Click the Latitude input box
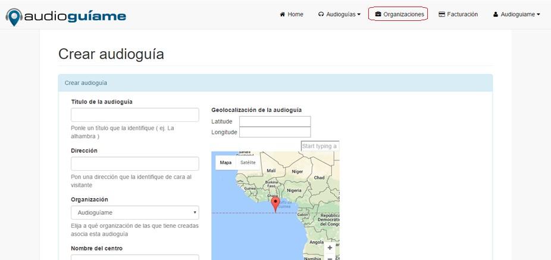551x260 pixels. (x=274, y=121)
